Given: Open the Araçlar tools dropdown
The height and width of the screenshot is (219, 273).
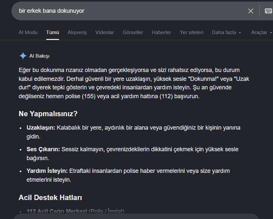Looking at the screenshot, I should (x=261, y=32).
